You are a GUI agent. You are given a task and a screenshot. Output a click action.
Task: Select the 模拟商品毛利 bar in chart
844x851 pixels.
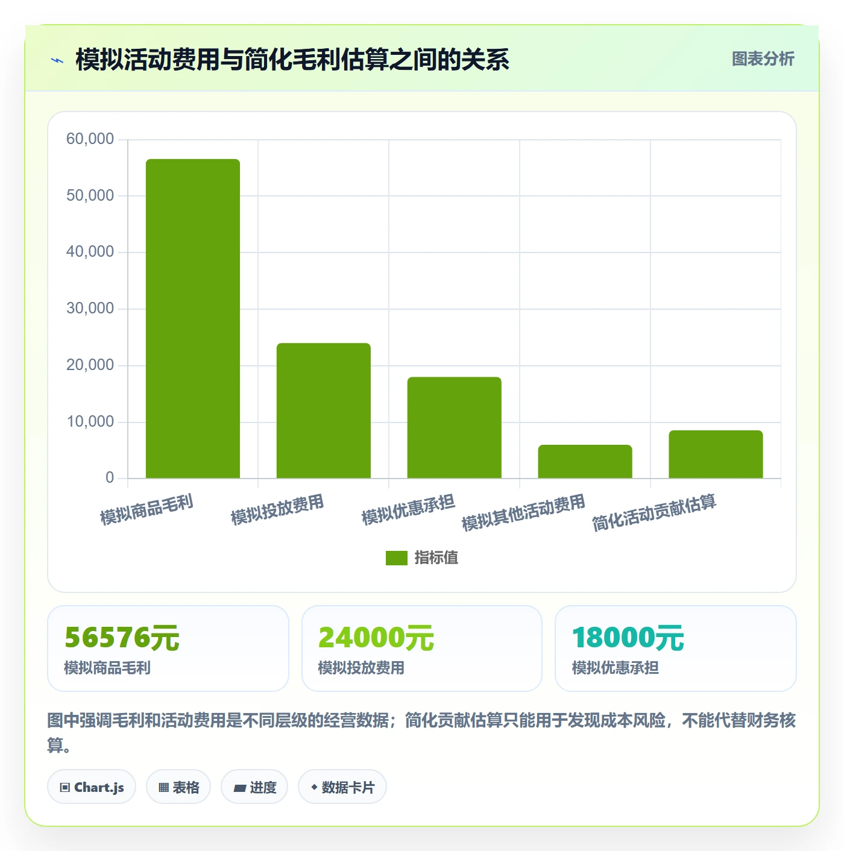(x=193, y=319)
